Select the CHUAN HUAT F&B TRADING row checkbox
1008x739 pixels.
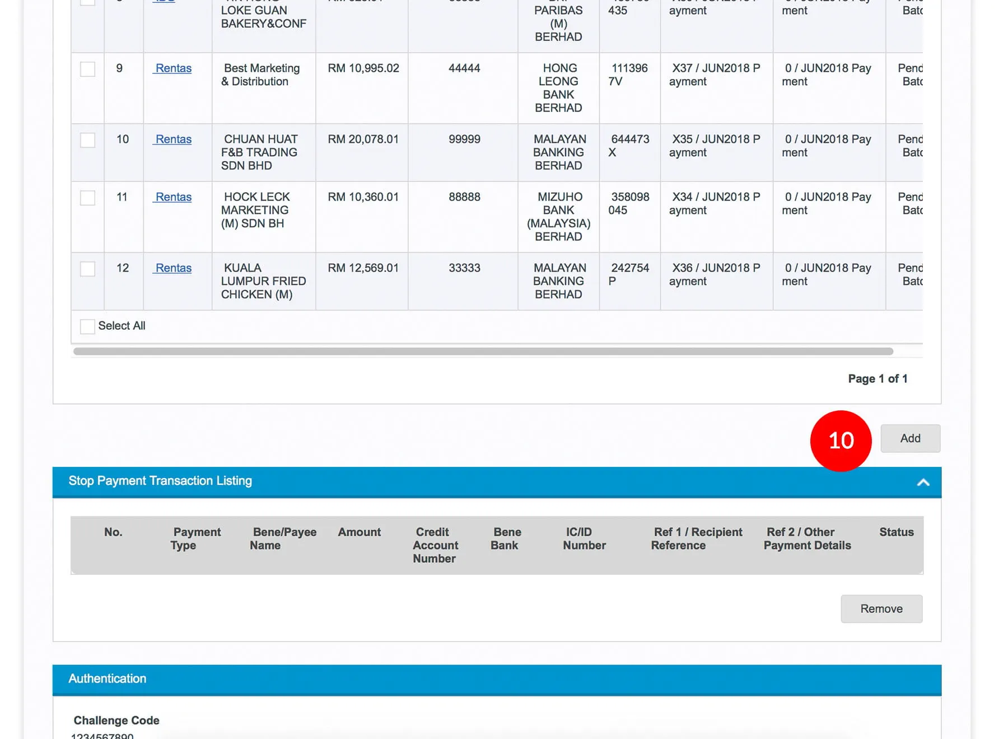(87, 140)
